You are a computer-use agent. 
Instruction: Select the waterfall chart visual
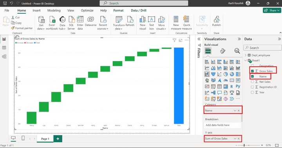207,74
